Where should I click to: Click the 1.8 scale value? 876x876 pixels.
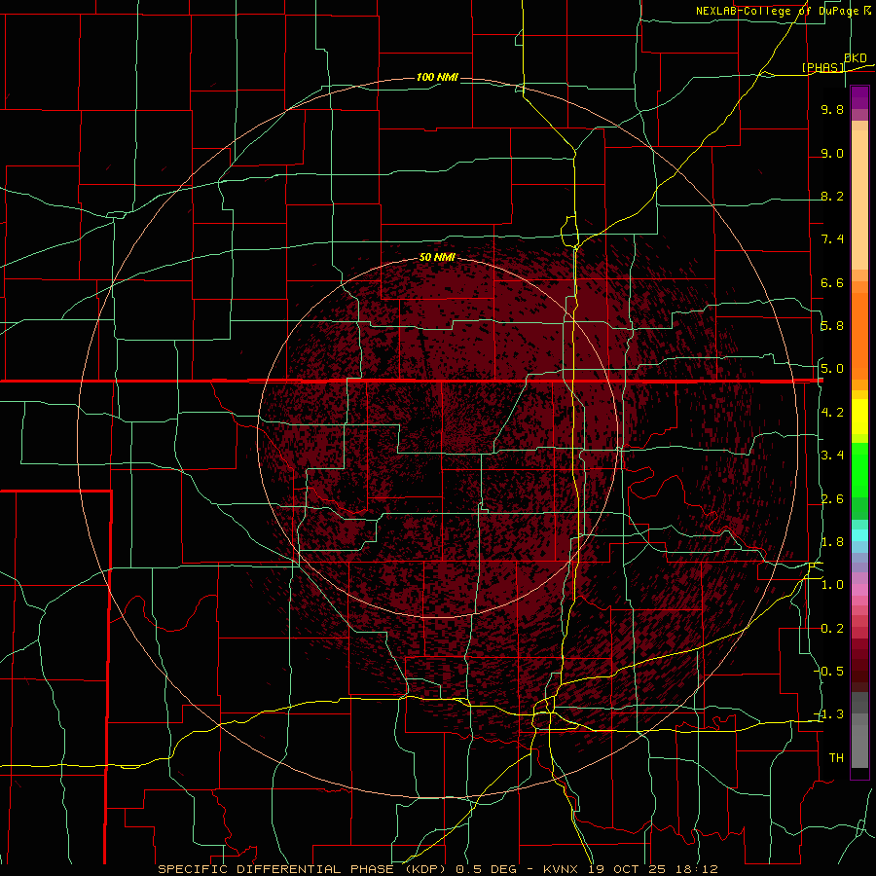pyautogui.click(x=832, y=542)
